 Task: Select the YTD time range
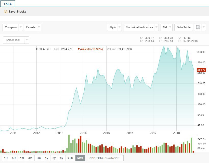click(70, 158)
